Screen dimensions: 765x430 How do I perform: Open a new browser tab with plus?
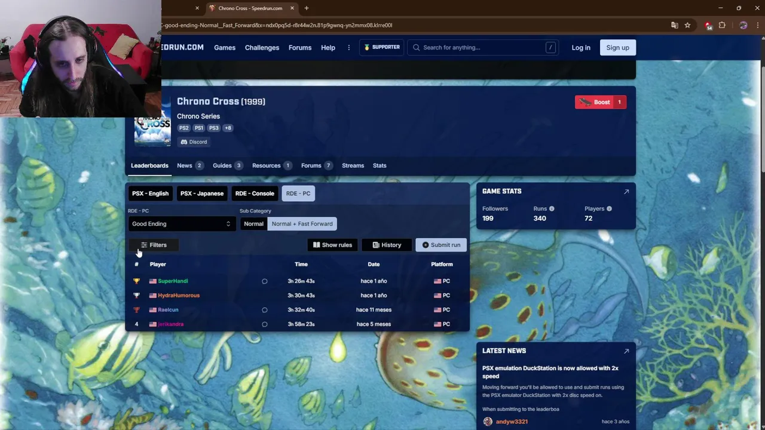click(307, 8)
